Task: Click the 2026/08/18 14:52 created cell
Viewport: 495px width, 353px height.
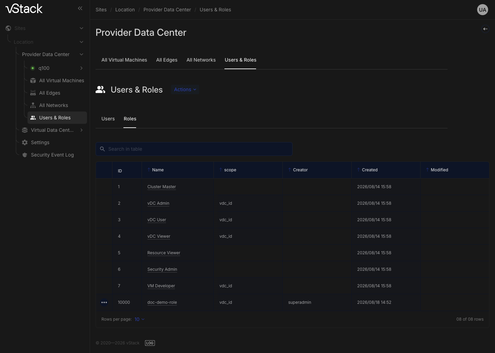Action: (374, 302)
